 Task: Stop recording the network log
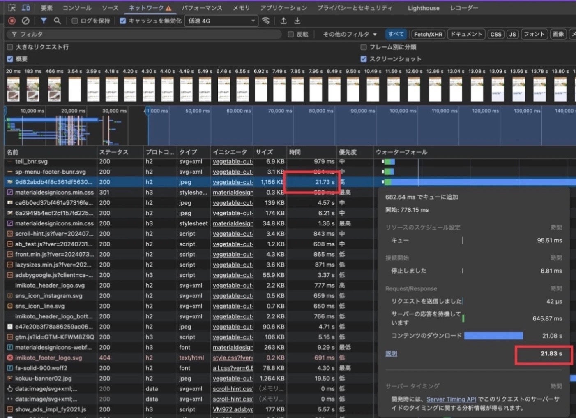(x=12, y=21)
